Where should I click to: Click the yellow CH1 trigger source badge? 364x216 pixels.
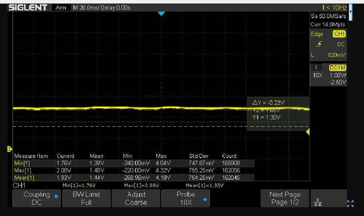(x=339, y=34)
